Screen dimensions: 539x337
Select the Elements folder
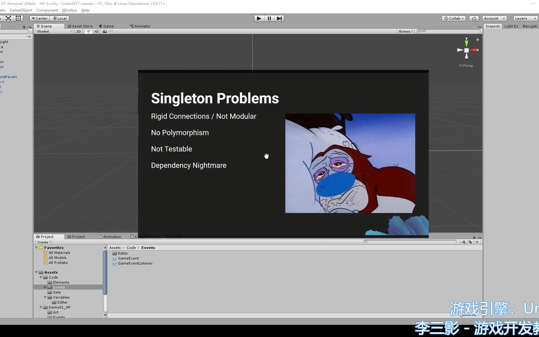point(58,282)
